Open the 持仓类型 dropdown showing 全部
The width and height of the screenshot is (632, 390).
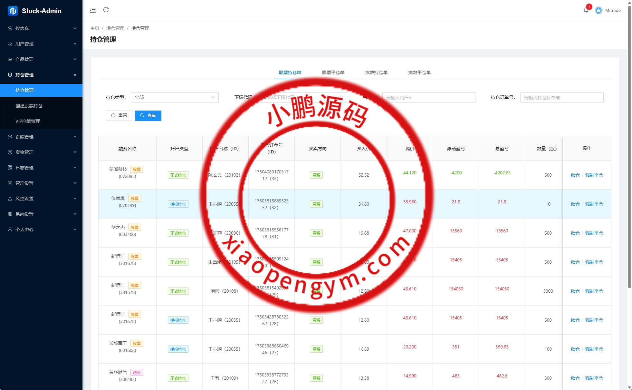tap(175, 97)
